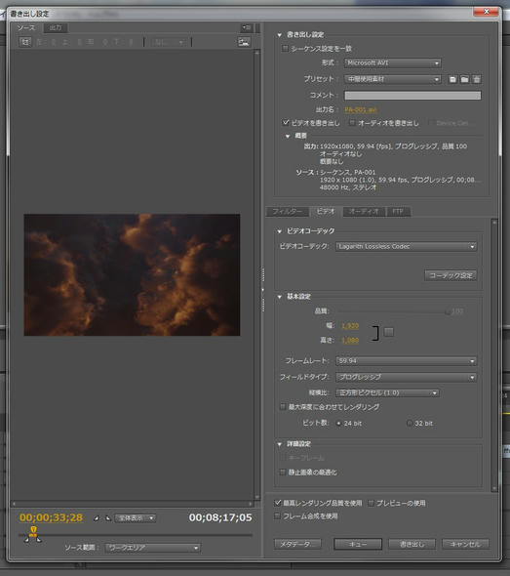Switch to the 出力 preview tab
This screenshot has width=510, height=576.
pyautogui.click(x=56, y=27)
